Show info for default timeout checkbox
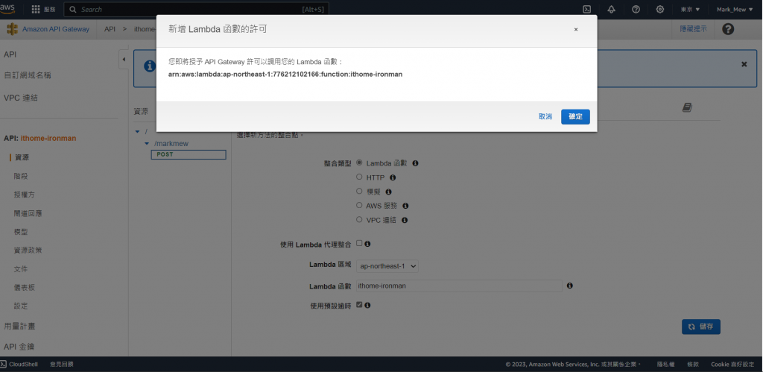The height and width of the screenshot is (372, 763). (x=367, y=306)
